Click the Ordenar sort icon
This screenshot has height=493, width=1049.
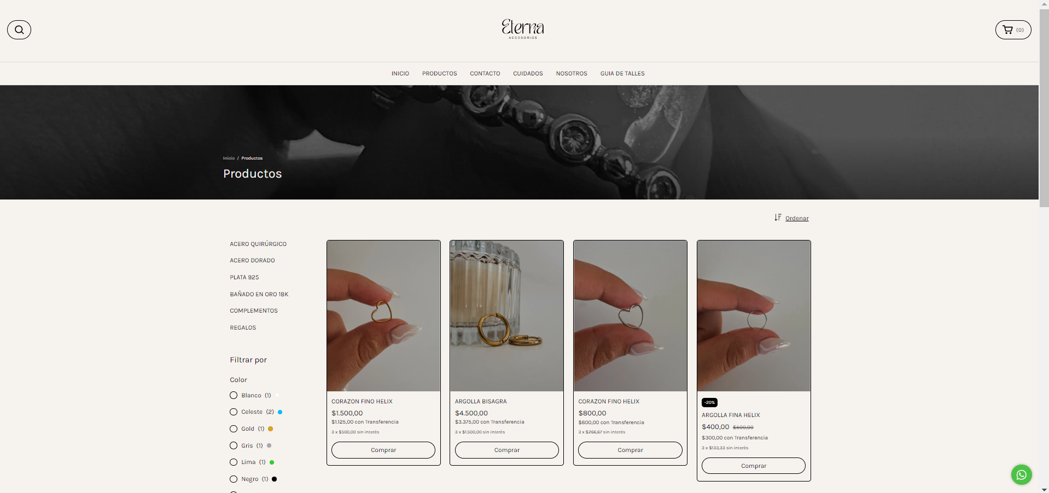pyautogui.click(x=778, y=218)
